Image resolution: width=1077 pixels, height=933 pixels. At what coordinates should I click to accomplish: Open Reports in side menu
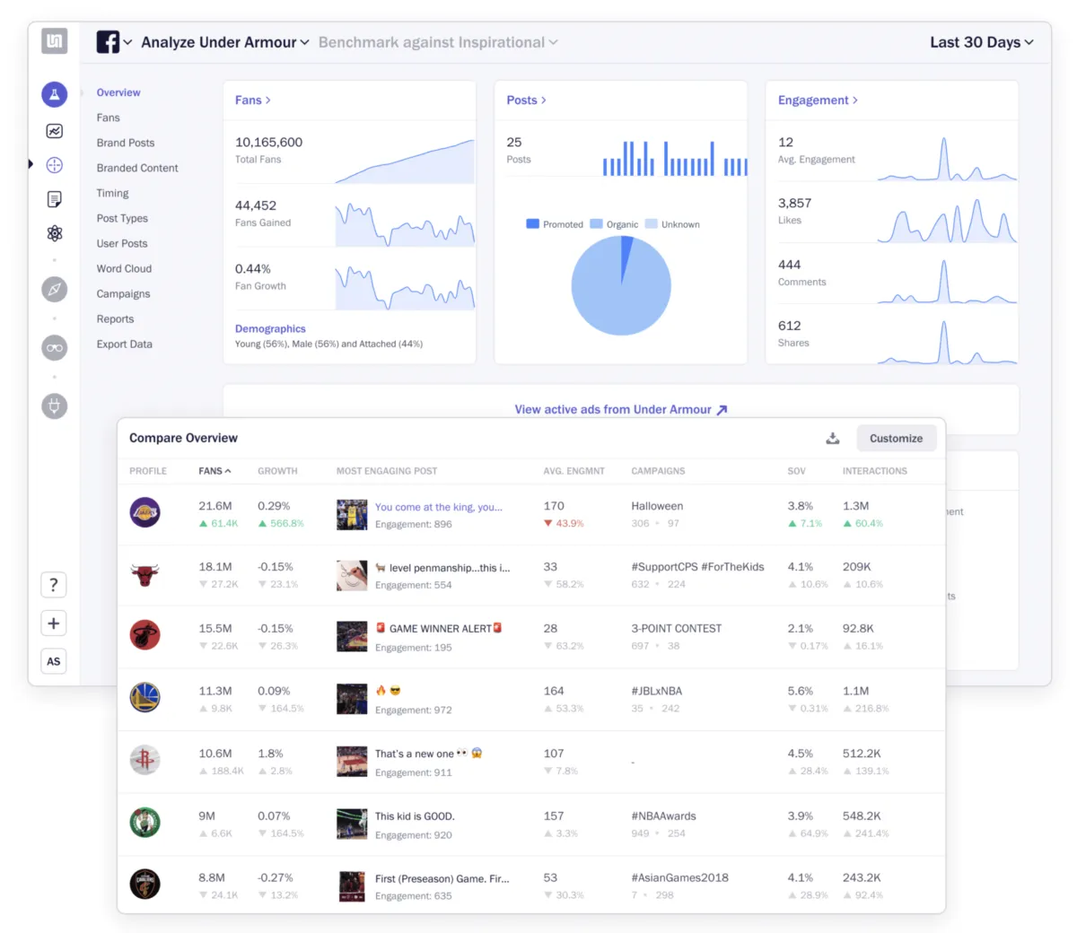pyautogui.click(x=115, y=318)
